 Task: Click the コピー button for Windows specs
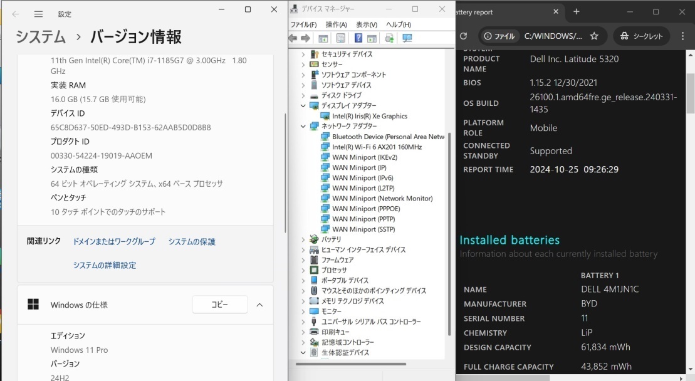[x=220, y=305]
